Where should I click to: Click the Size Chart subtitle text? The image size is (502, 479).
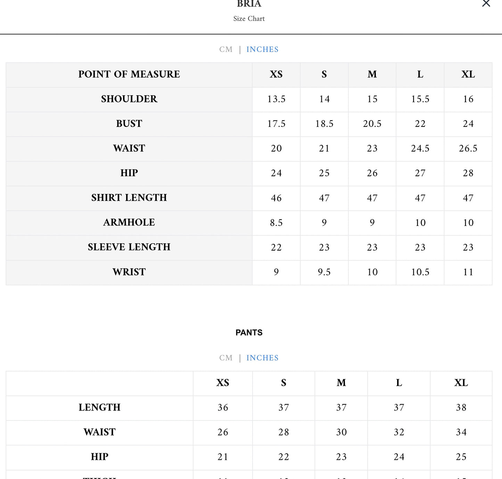(x=249, y=19)
